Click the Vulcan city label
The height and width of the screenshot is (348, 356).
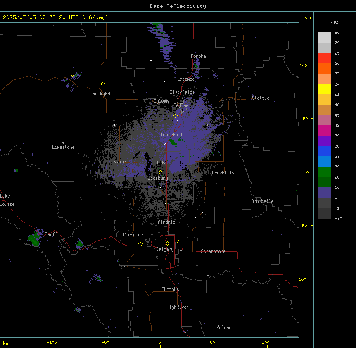pos(224,327)
